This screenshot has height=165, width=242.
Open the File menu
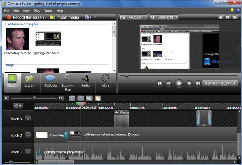point(6,11)
